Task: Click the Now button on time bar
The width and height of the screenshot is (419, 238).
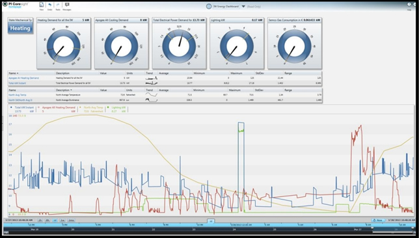Action: pos(378,220)
